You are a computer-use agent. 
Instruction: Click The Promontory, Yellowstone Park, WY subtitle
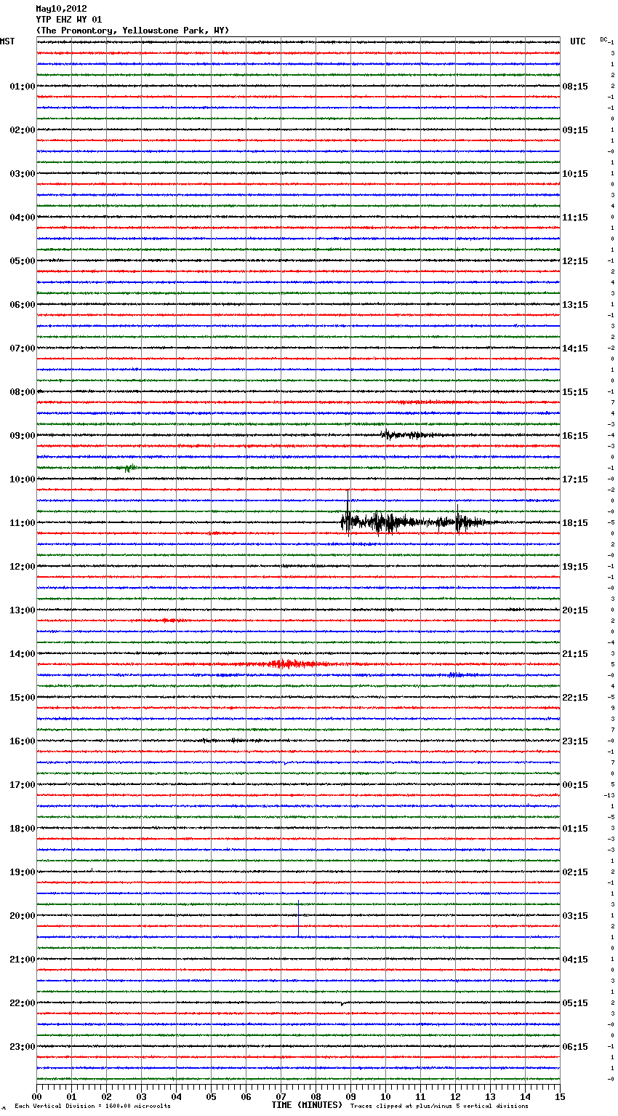click(132, 31)
